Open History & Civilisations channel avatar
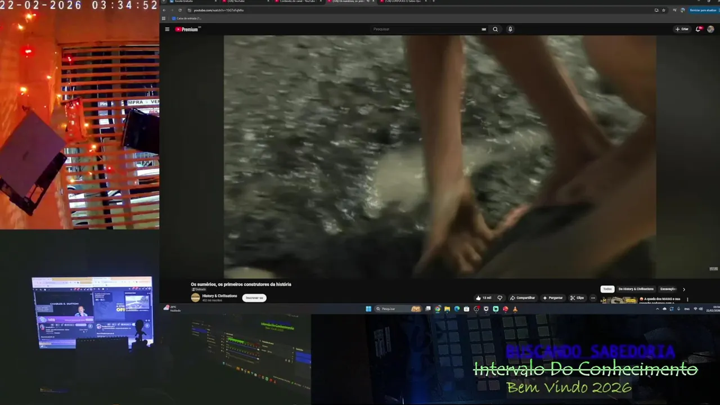 [196, 298]
